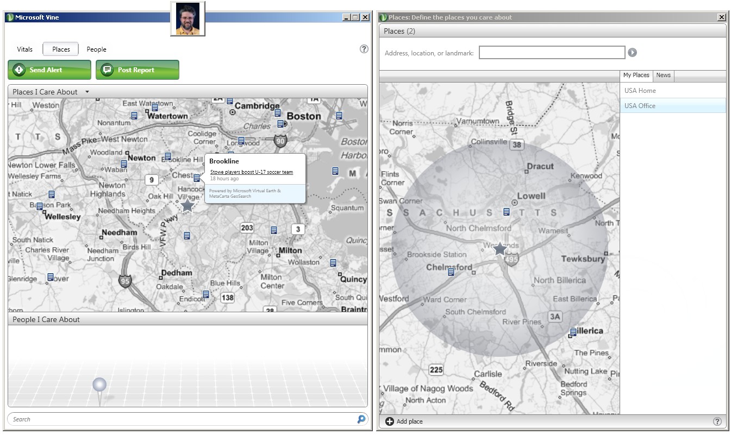
Task: Click the news marker near Natick
Action: pyautogui.click(x=52, y=194)
